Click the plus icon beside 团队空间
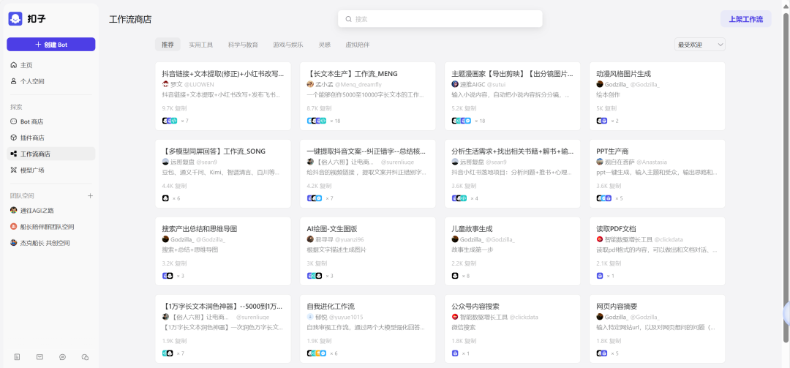The height and width of the screenshot is (368, 790). 91,196
